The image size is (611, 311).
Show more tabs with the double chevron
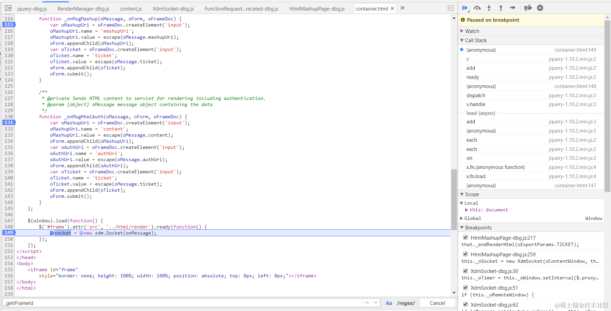pos(403,8)
